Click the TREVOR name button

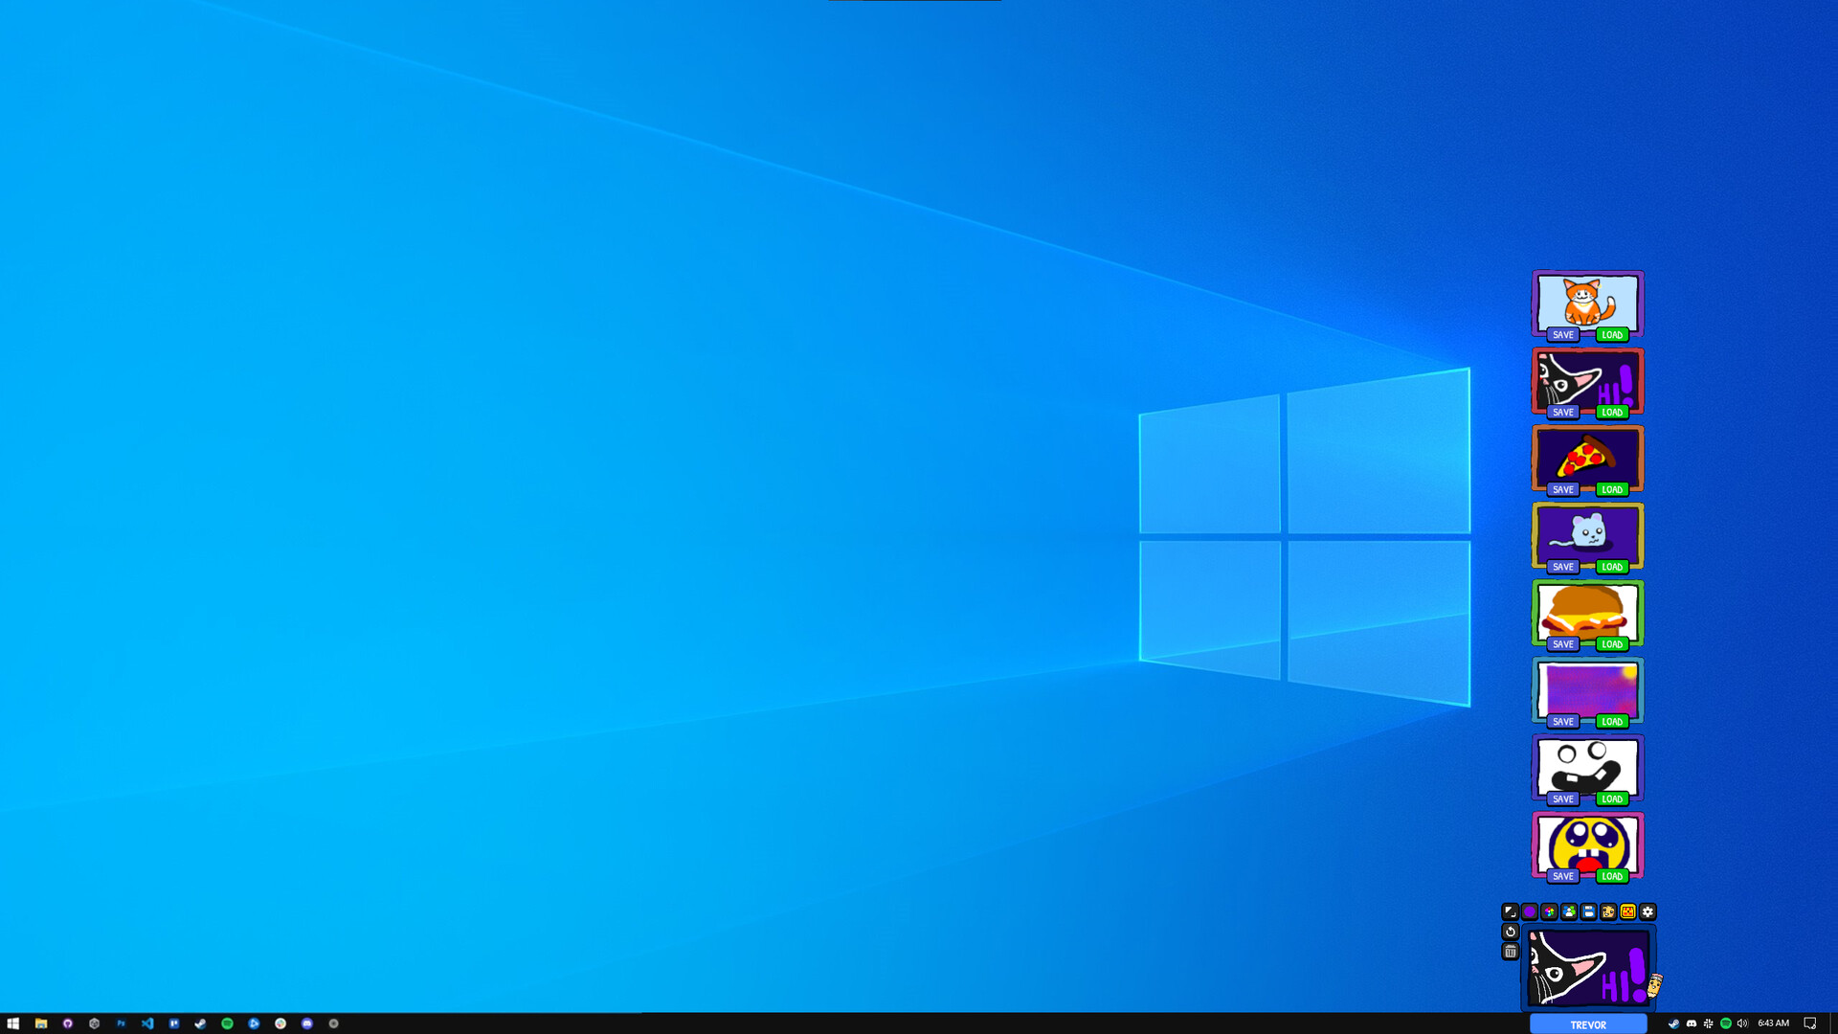[x=1588, y=1024]
